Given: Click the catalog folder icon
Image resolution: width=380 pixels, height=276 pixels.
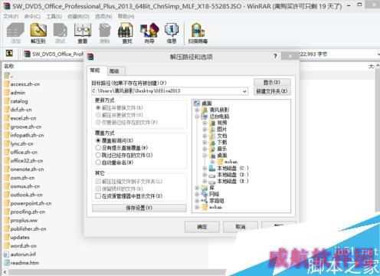Looking at the screenshot, I should coord(7,101).
